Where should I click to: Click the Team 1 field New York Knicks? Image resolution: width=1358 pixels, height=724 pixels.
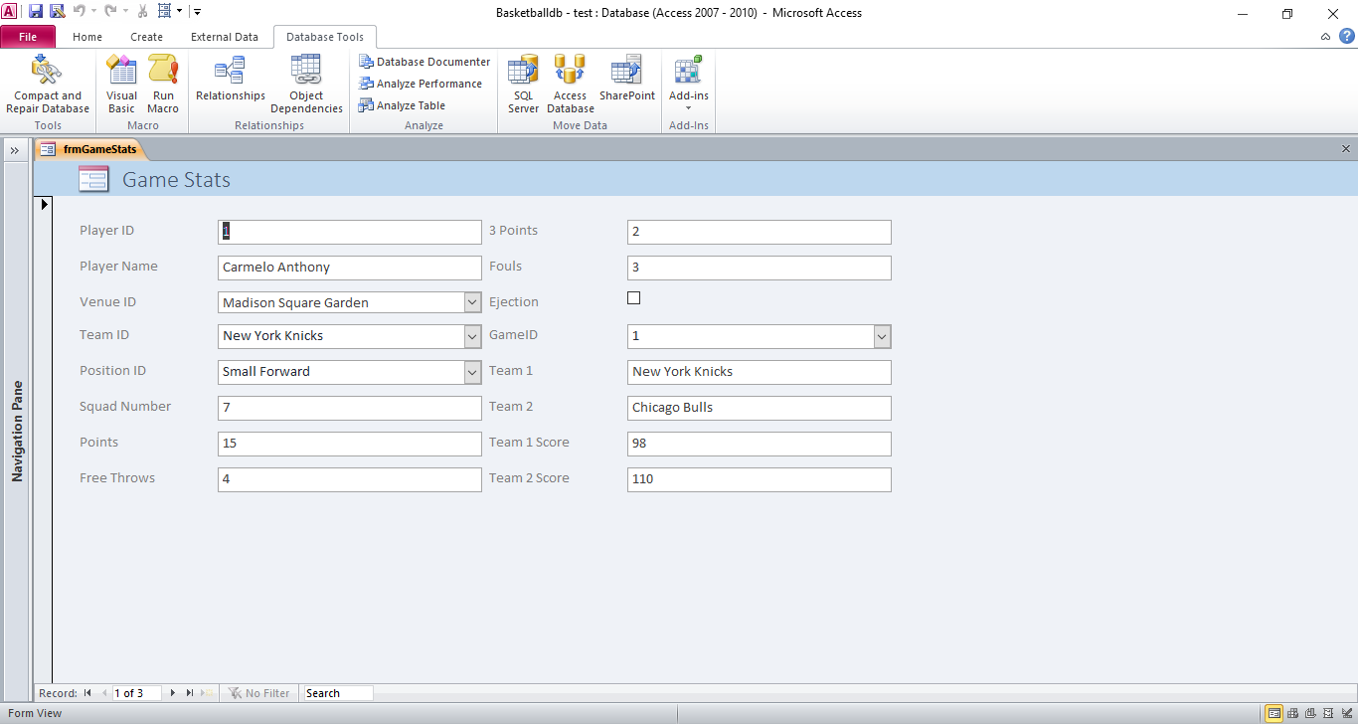pos(760,372)
